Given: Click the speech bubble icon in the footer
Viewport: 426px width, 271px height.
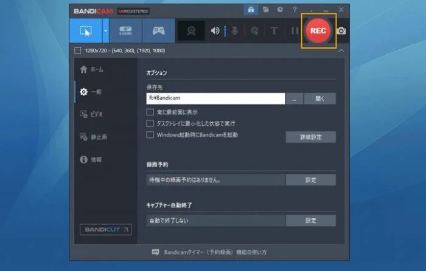Looking at the screenshot, I should [x=155, y=253].
